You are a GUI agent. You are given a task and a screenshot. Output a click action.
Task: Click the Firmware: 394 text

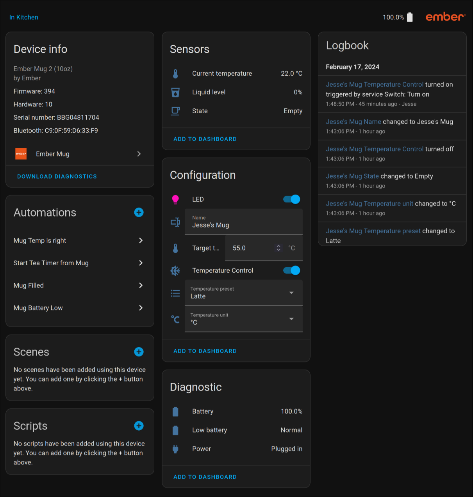(34, 91)
